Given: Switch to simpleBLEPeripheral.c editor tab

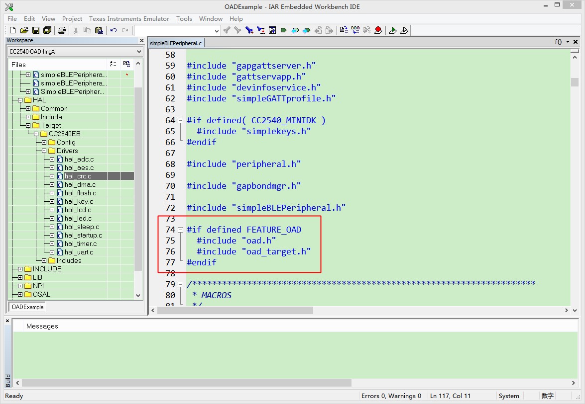Looking at the screenshot, I should click(x=176, y=43).
